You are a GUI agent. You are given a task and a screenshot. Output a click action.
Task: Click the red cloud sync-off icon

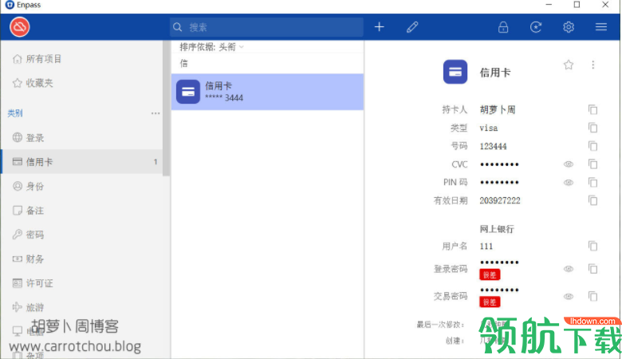click(19, 27)
